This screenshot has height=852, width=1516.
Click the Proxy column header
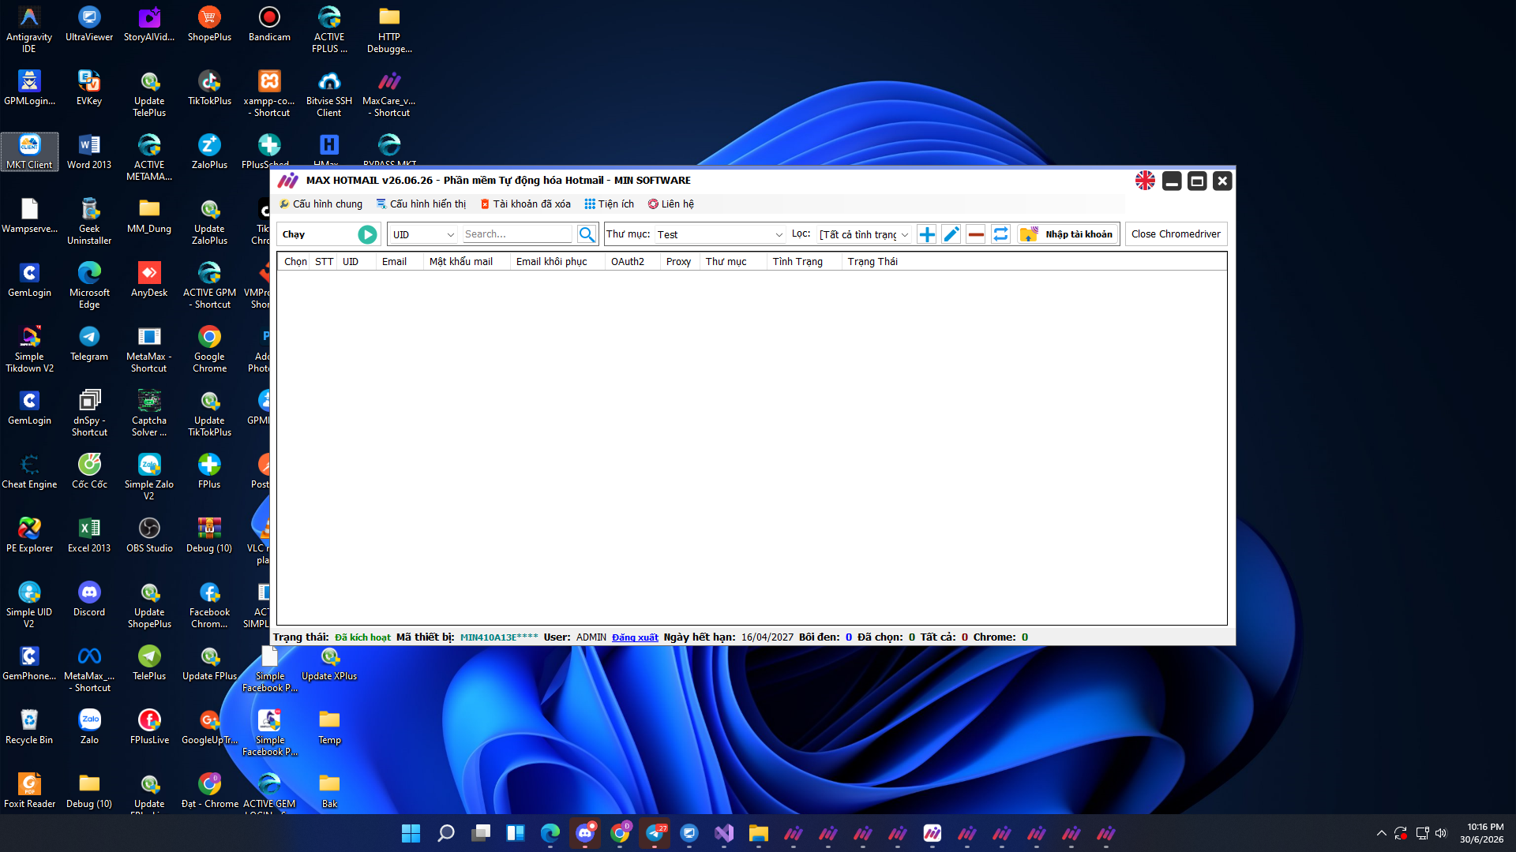pos(678,262)
